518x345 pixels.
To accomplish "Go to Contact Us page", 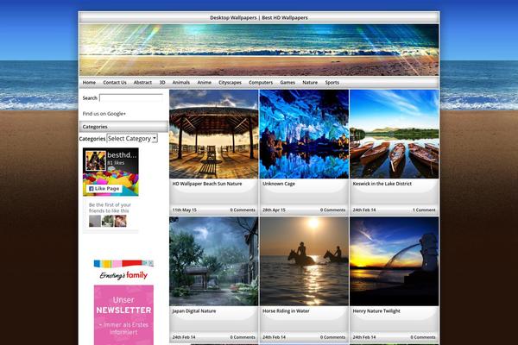I will tap(115, 83).
